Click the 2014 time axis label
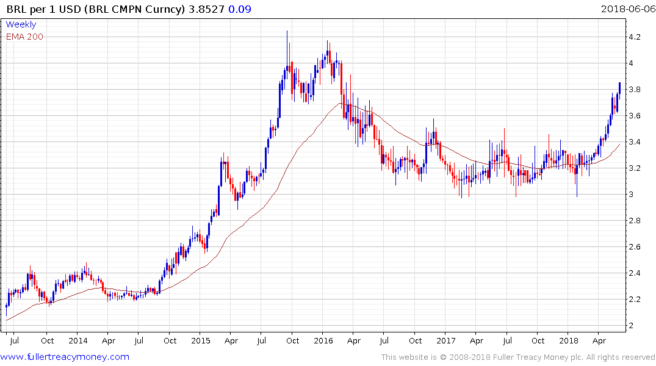The width and height of the screenshot is (656, 366). tap(78, 340)
